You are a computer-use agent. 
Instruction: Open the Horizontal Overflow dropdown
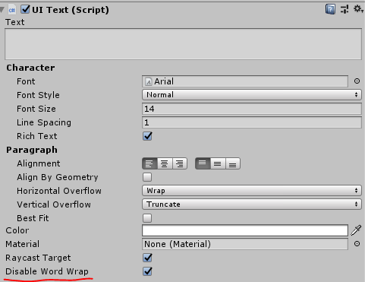coord(252,191)
